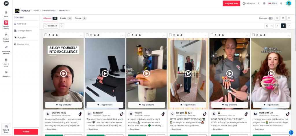Expand the Fhutturtle breadcrumb dropdown

65,11
